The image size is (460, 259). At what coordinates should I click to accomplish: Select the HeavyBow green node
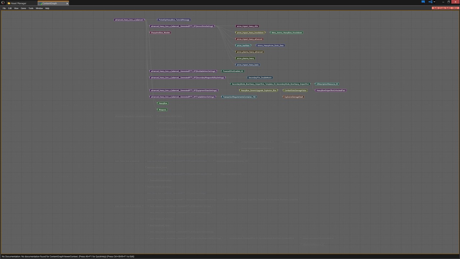[x=162, y=104]
